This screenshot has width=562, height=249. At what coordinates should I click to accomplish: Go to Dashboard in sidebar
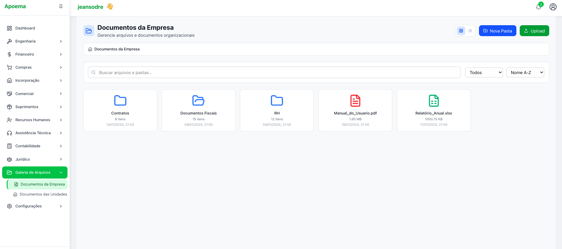[25, 28]
